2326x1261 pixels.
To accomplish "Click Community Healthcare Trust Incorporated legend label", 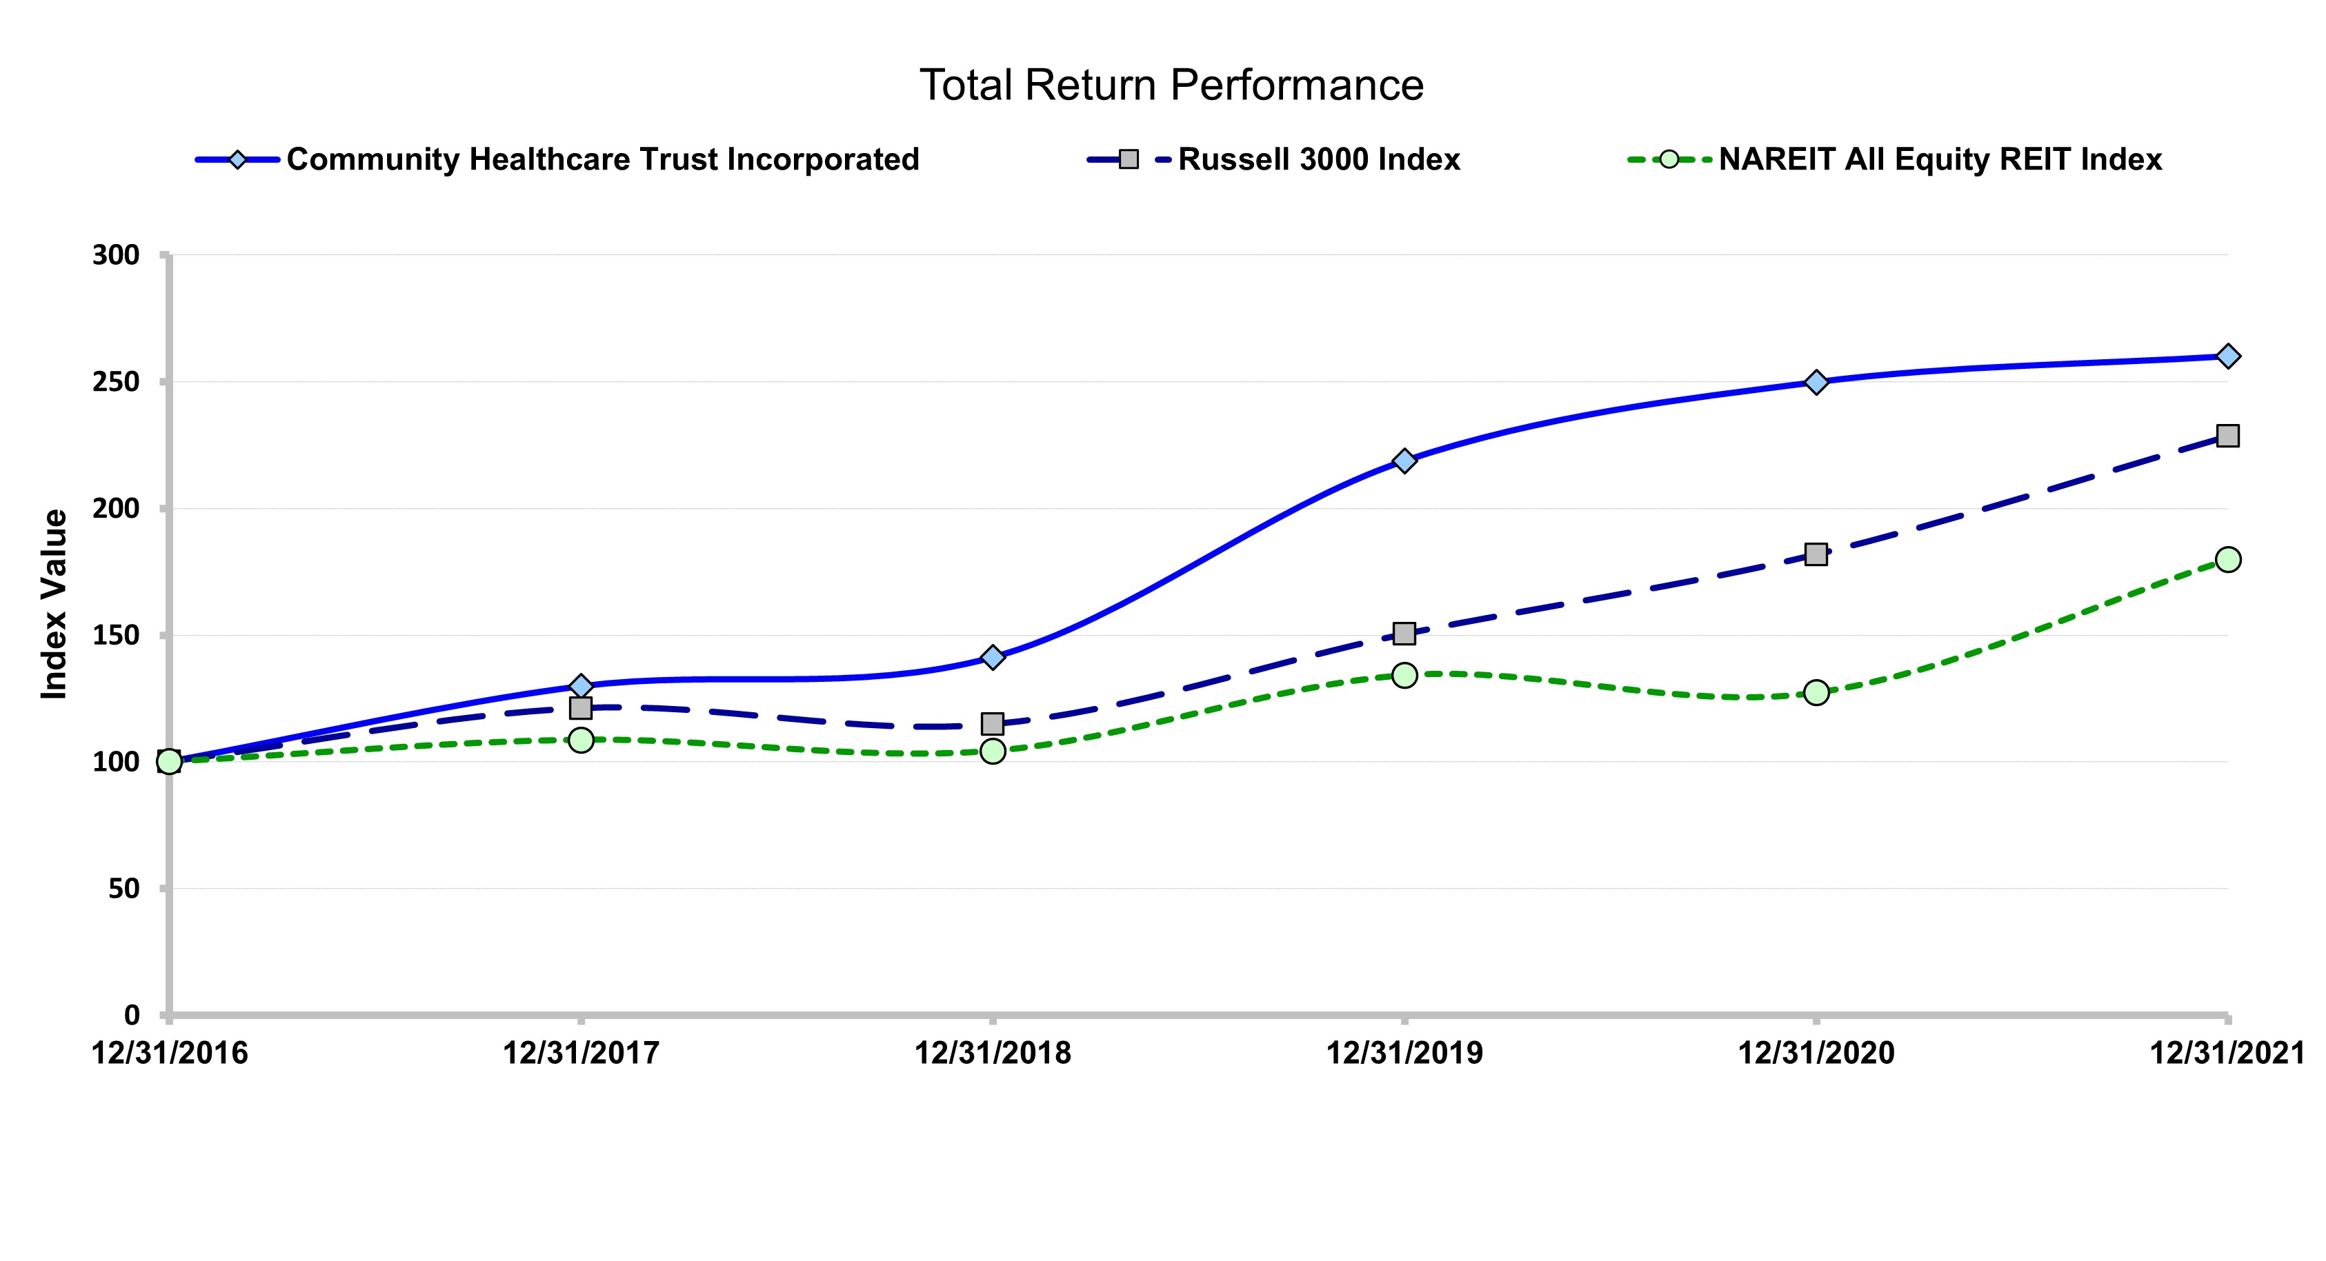I will [x=602, y=160].
